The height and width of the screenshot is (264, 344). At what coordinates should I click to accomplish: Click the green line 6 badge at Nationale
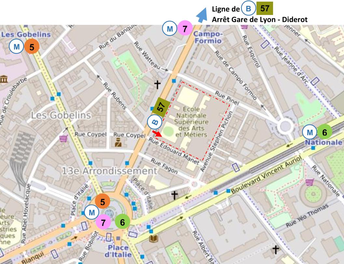tap(324, 132)
